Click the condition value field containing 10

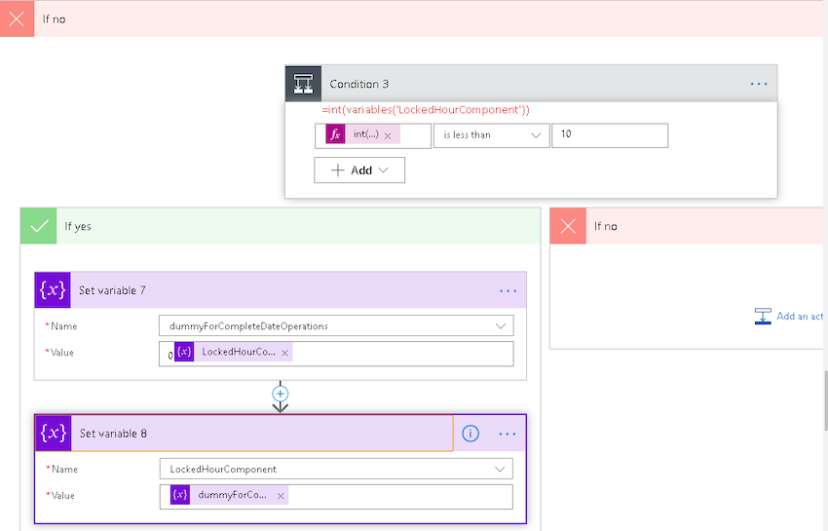point(610,135)
